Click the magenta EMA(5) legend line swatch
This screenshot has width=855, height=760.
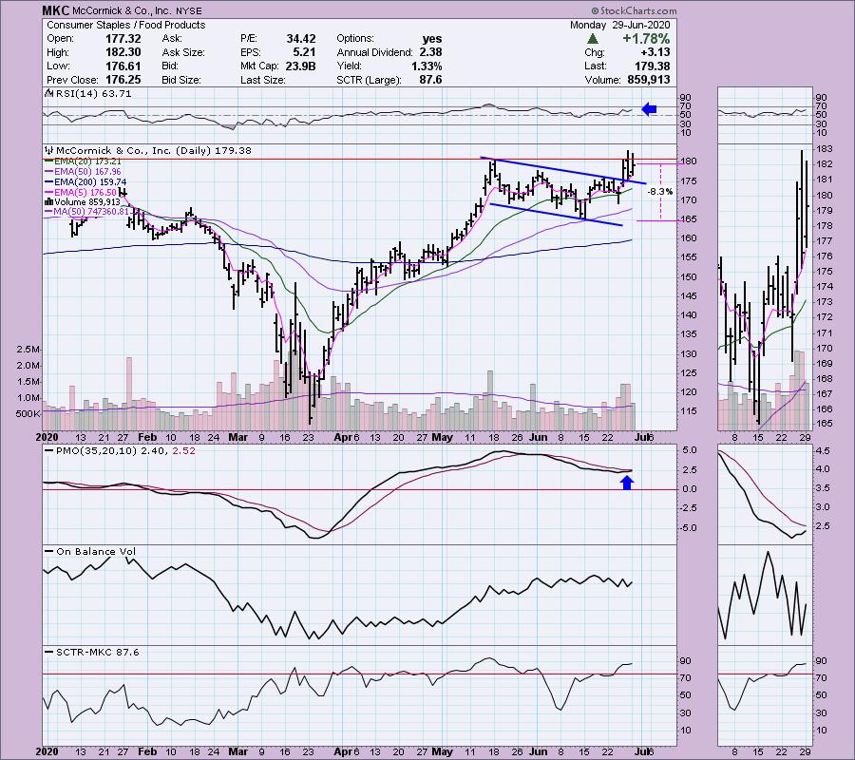click(x=49, y=193)
